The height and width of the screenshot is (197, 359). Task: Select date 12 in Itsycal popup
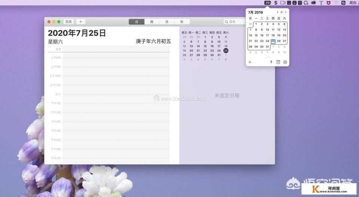(x=279, y=30)
